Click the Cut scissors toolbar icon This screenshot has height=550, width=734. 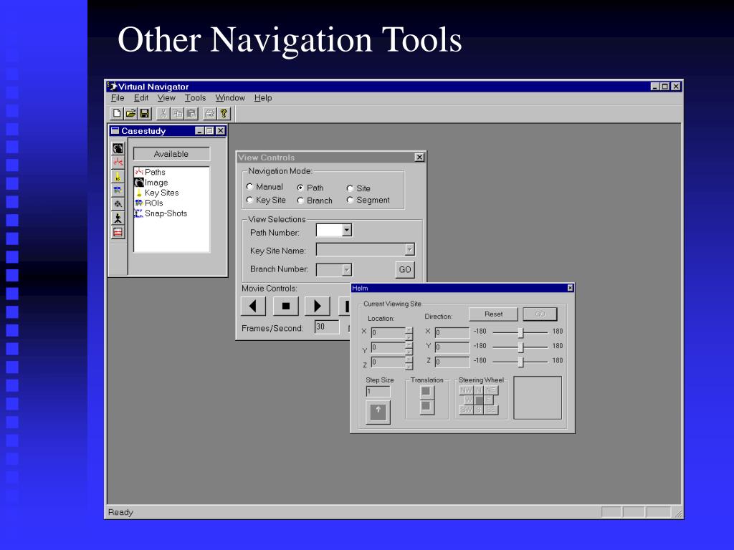(163, 113)
